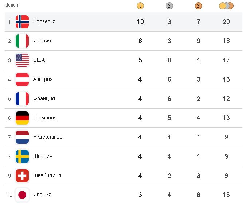The width and height of the screenshot is (243, 204).
Task: Click the Germany flag icon
Action: [22, 118]
